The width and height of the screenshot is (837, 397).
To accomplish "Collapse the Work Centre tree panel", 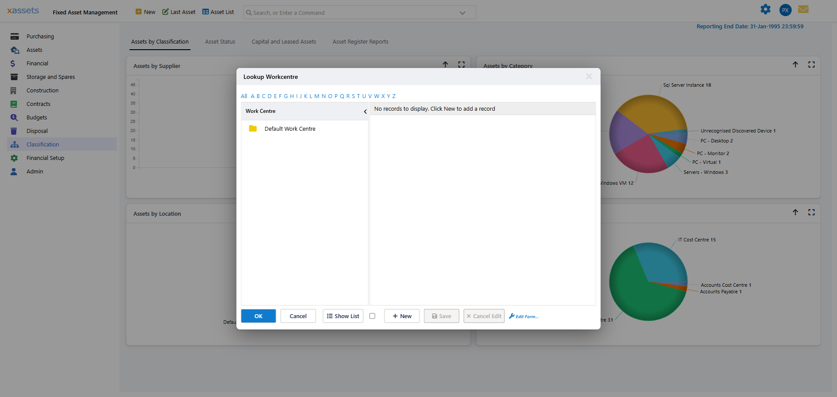I will point(365,112).
